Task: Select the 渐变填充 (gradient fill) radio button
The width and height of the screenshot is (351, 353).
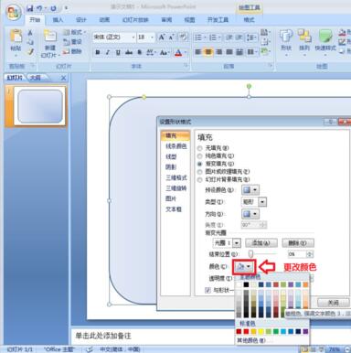Action: [200, 164]
